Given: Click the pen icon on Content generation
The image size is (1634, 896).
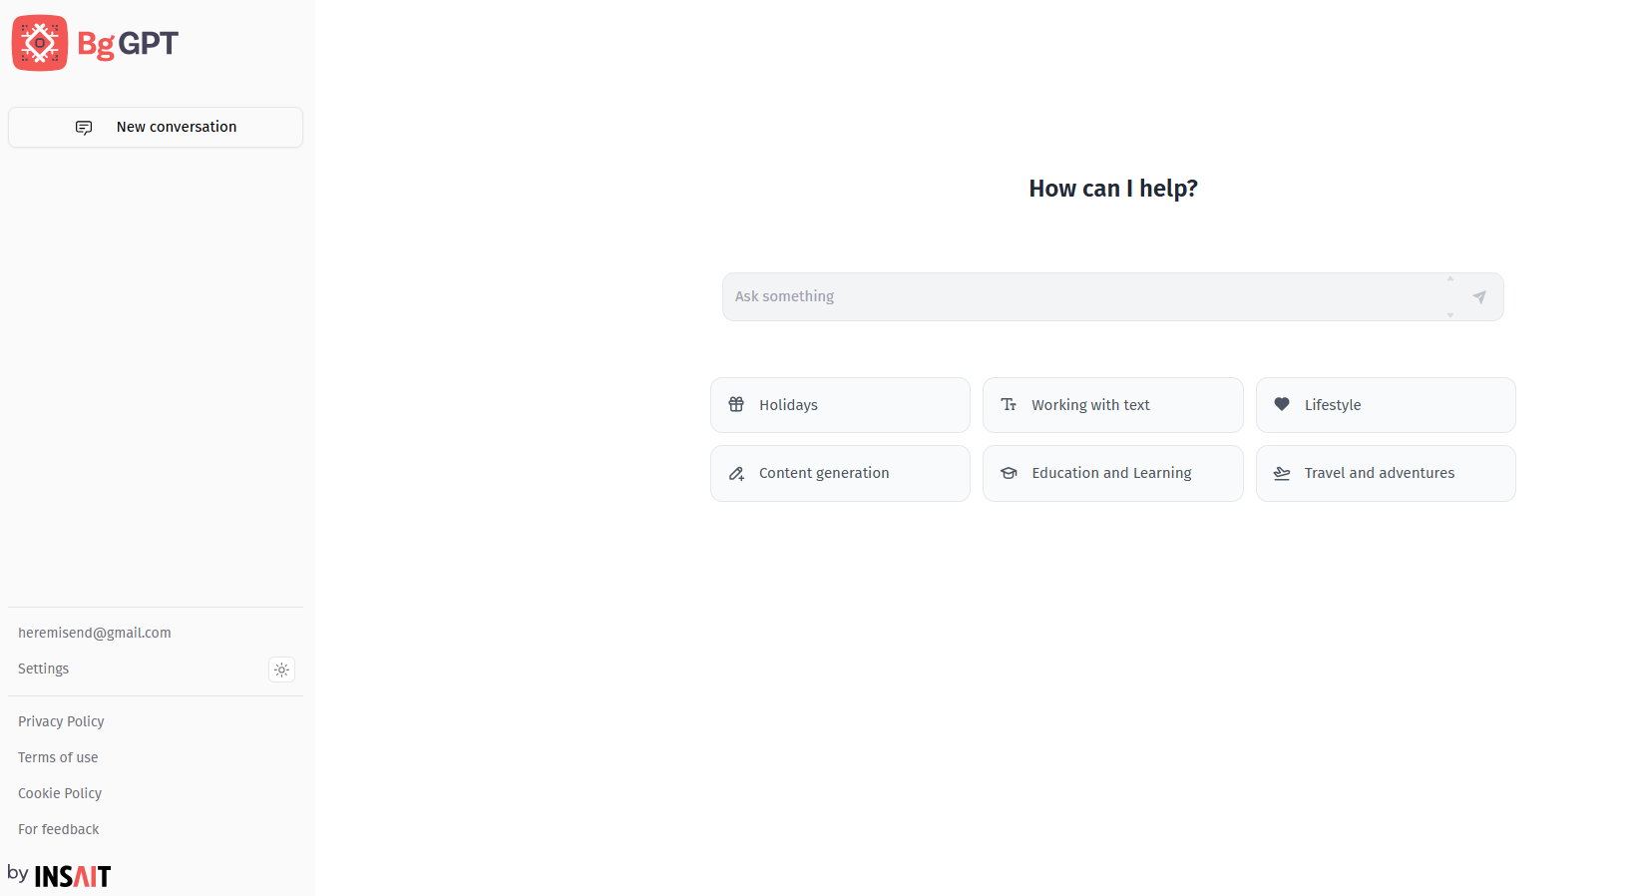Looking at the screenshot, I should pyautogui.click(x=736, y=473).
